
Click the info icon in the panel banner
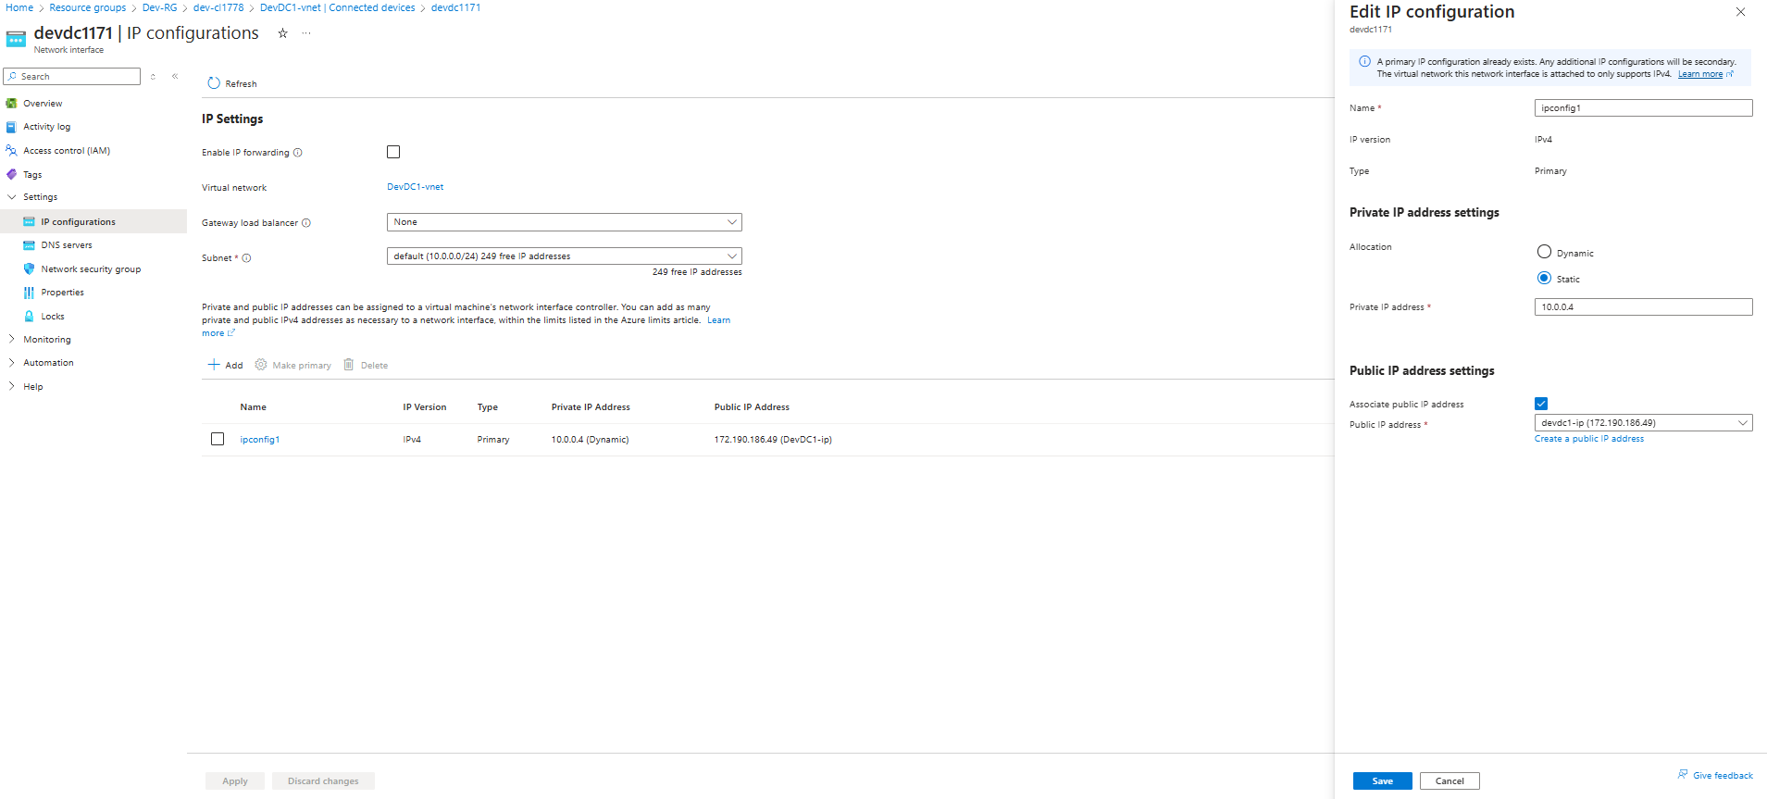[x=1364, y=62]
